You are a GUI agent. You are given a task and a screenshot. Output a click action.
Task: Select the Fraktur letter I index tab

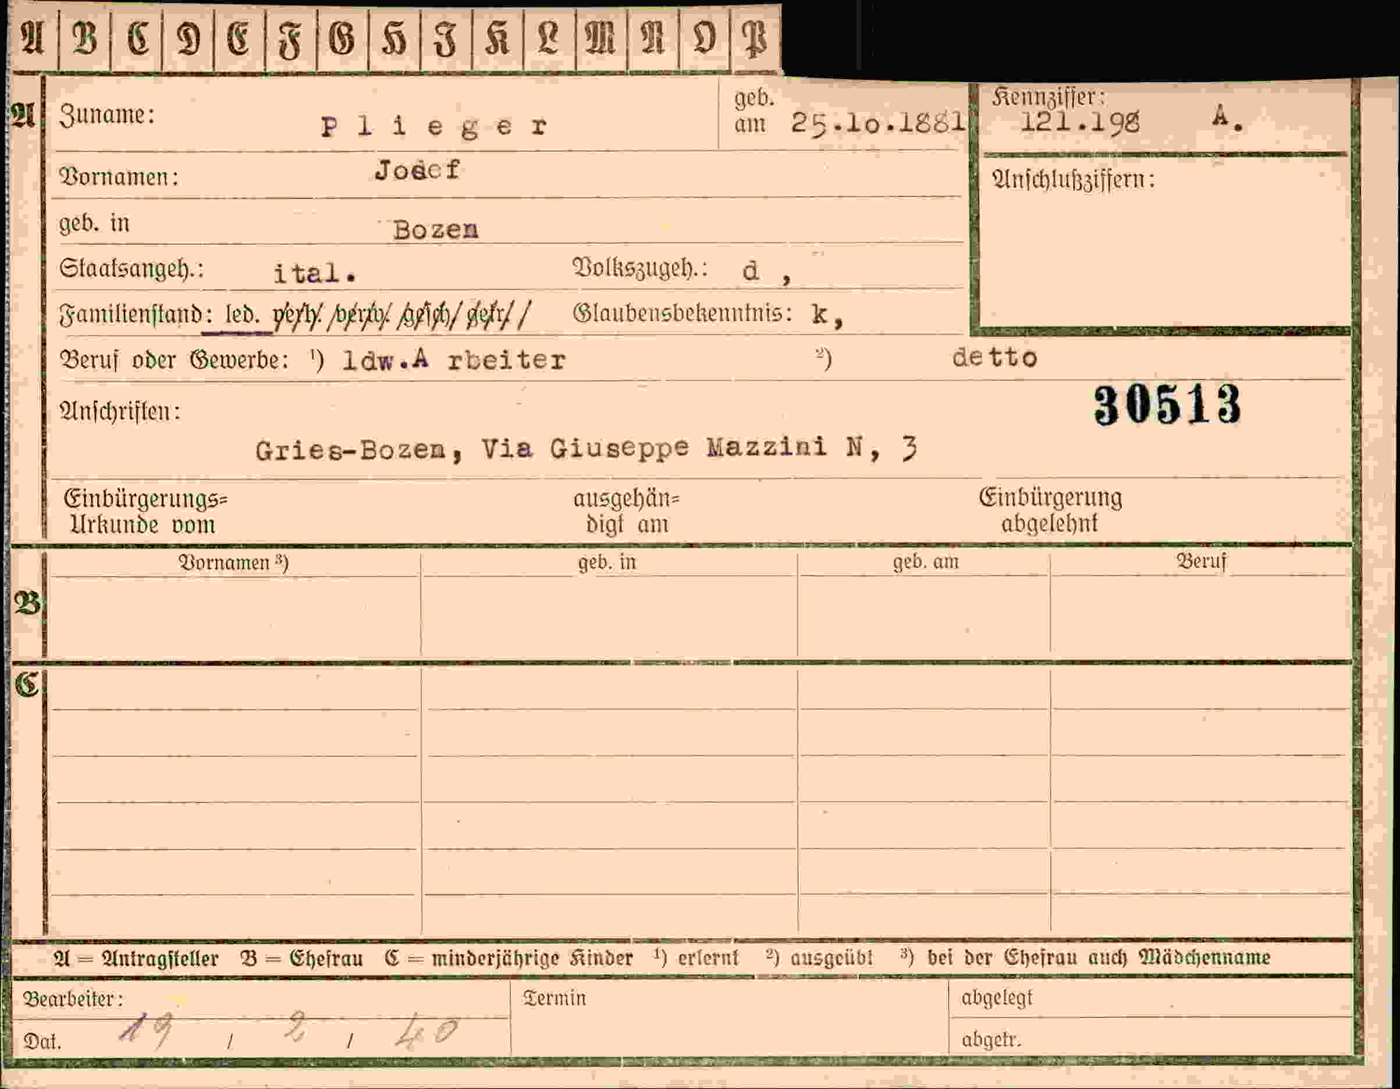coord(446,39)
